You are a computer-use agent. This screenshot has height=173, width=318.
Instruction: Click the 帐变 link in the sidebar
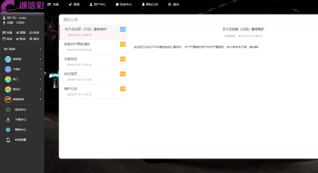(21, 39)
